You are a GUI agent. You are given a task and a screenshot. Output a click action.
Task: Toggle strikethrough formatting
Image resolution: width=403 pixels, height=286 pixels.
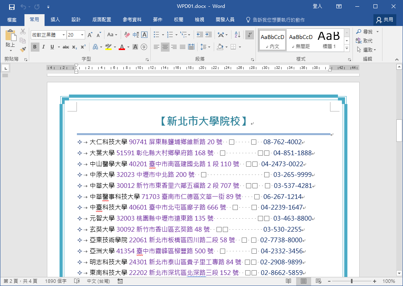66,47
